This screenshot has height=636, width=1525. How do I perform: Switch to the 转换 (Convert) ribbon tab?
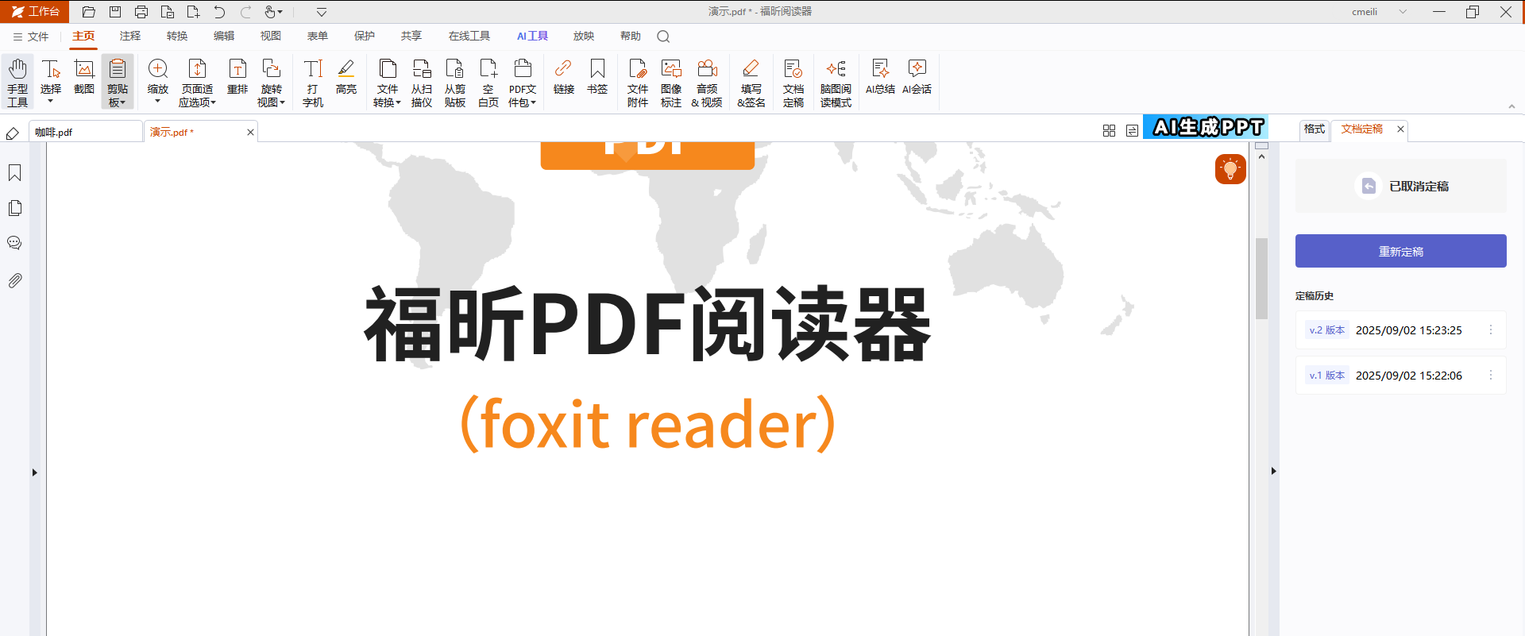click(x=177, y=37)
